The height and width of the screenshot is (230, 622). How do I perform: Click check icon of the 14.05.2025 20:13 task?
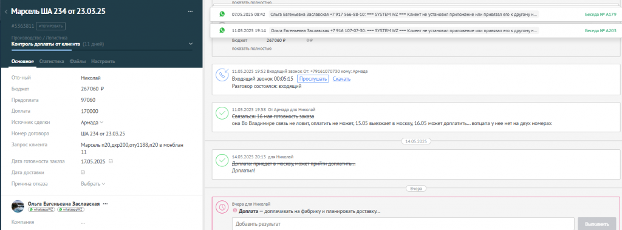coord(222,161)
